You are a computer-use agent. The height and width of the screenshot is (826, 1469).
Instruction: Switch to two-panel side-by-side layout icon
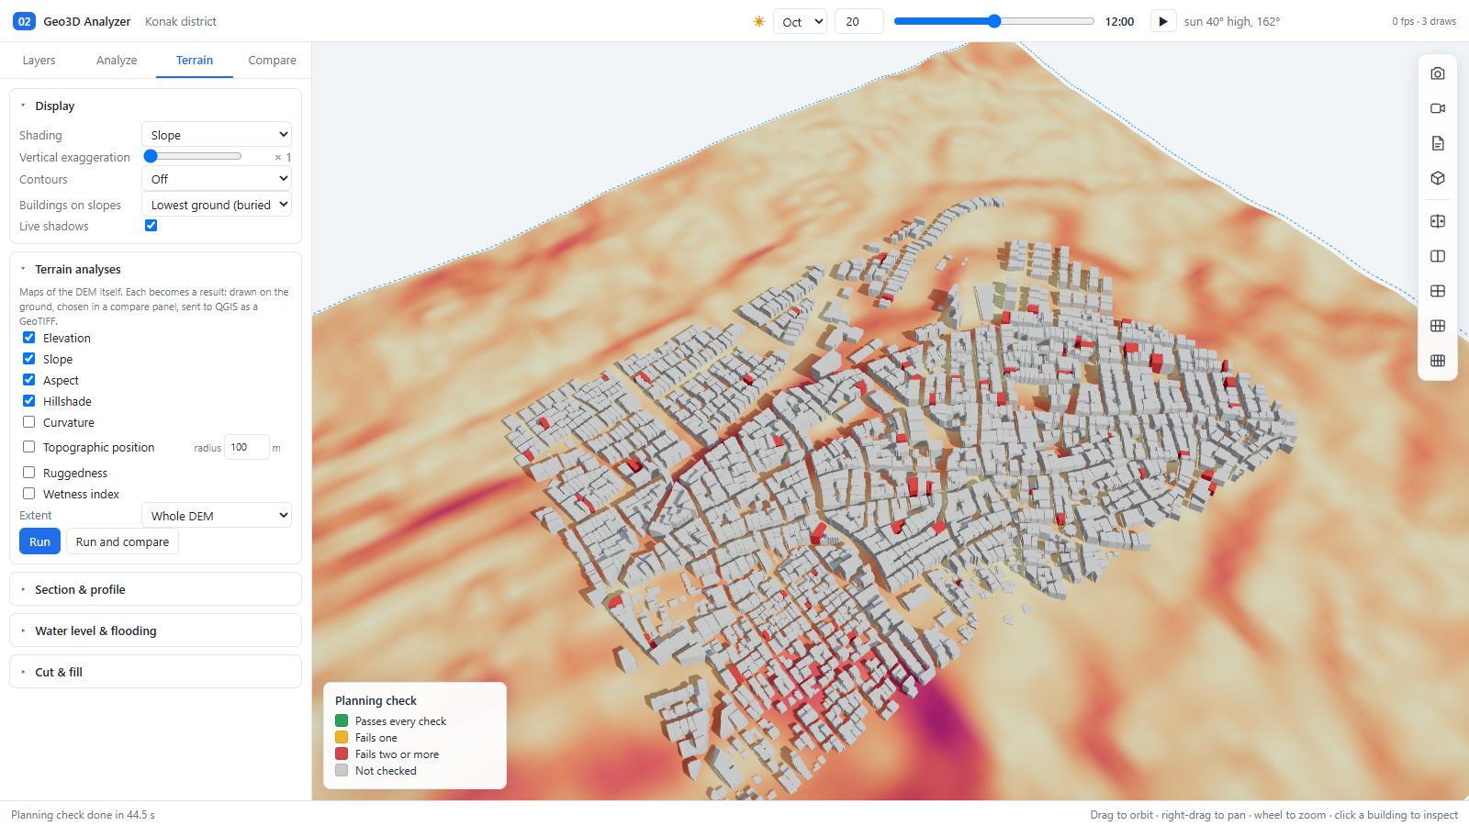tap(1438, 256)
